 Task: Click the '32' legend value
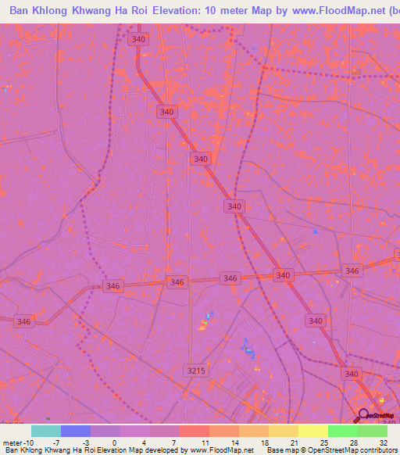[384, 443]
